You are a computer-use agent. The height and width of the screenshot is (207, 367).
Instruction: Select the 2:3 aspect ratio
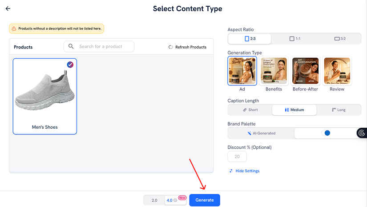pos(250,39)
